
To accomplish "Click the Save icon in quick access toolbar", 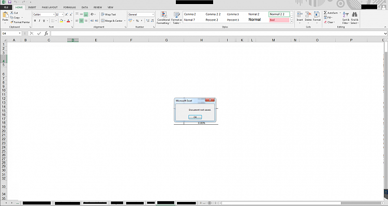I will coord(10,2).
